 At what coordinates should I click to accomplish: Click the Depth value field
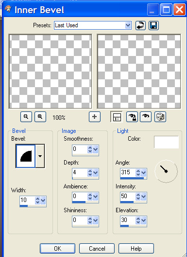(80, 172)
